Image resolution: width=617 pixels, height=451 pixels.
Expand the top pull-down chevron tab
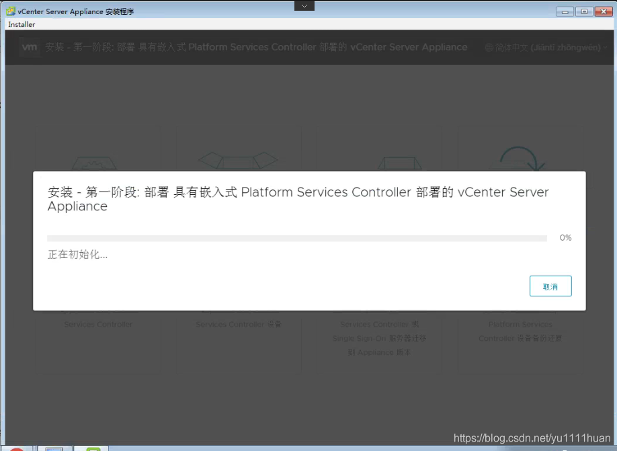[x=304, y=5]
